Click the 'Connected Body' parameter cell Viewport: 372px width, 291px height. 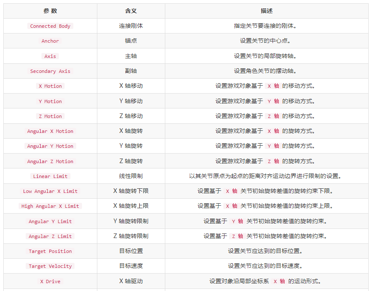click(x=50, y=26)
